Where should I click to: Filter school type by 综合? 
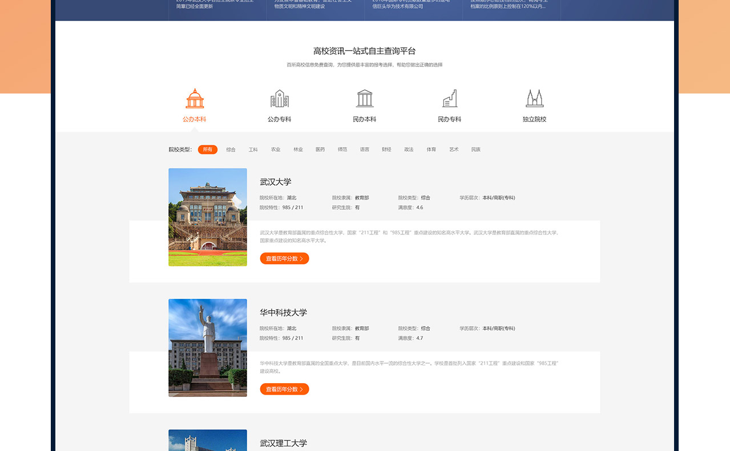[231, 149]
